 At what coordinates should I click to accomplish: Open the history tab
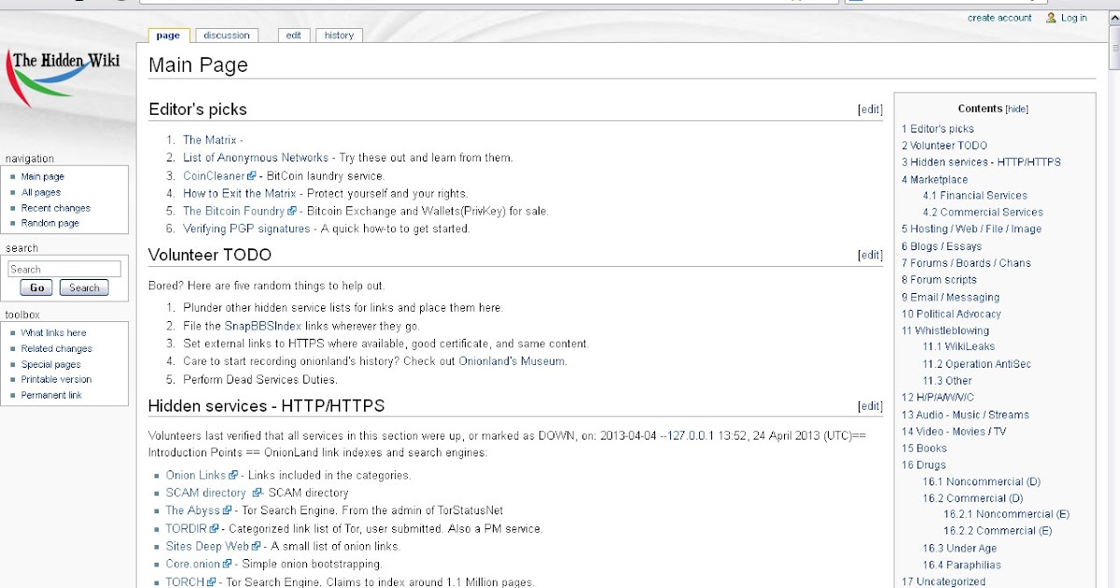pos(339,35)
